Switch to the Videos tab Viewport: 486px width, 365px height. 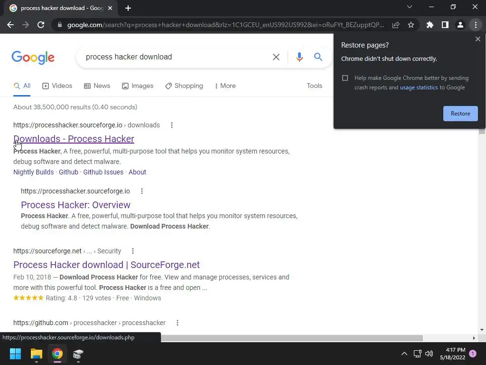tap(57, 86)
